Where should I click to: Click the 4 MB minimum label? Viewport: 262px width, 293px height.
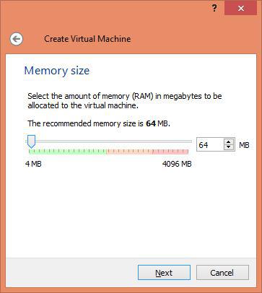(33, 164)
